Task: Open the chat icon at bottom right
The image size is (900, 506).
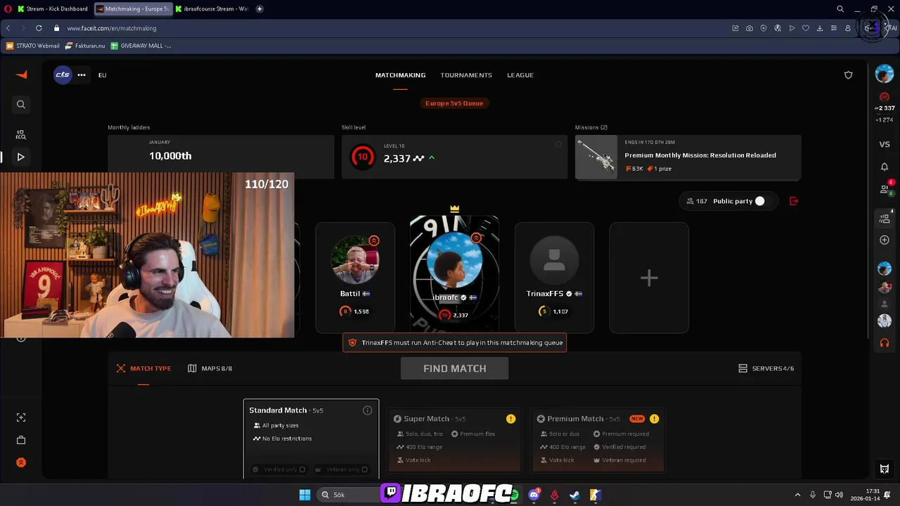Action: click(x=885, y=469)
